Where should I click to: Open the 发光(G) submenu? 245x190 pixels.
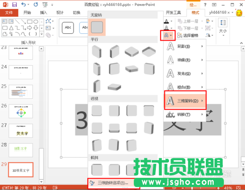click(185, 73)
